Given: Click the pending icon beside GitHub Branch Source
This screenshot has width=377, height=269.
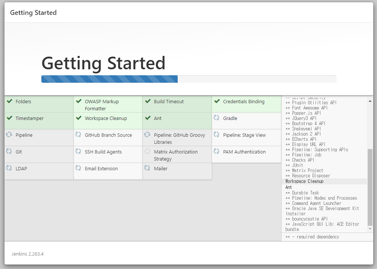Looking at the screenshot, I should click(78, 134).
